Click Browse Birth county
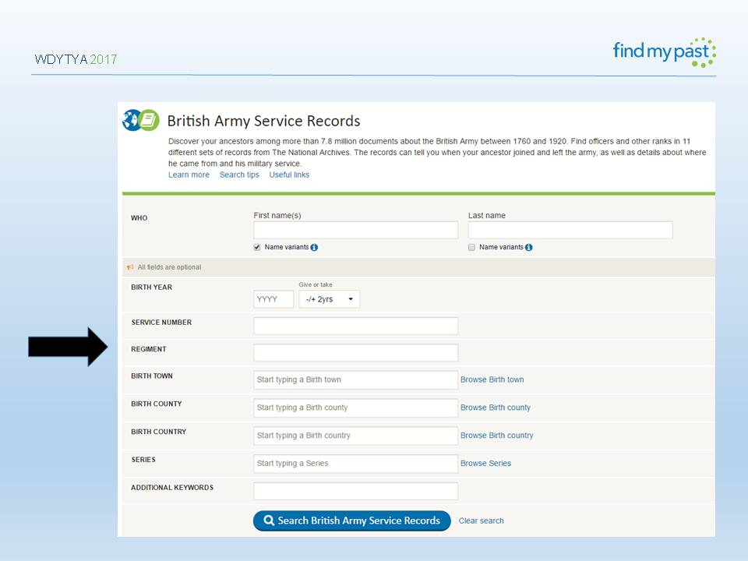 496,408
